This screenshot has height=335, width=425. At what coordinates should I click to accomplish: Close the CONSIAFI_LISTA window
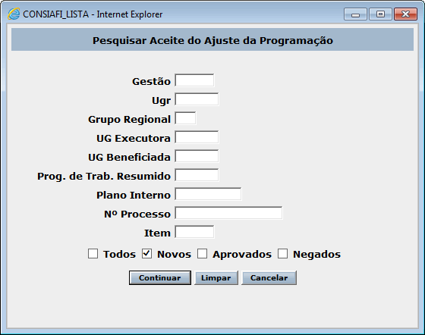(405, 14)
